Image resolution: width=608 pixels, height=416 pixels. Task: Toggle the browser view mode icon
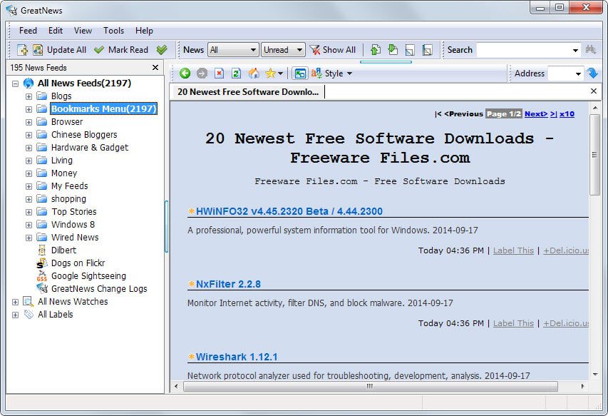point(300,73)
